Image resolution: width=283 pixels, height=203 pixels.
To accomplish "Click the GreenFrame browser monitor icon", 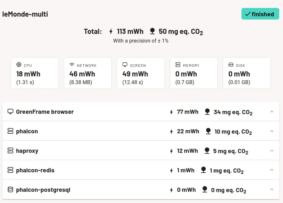I will pos(10,112).
